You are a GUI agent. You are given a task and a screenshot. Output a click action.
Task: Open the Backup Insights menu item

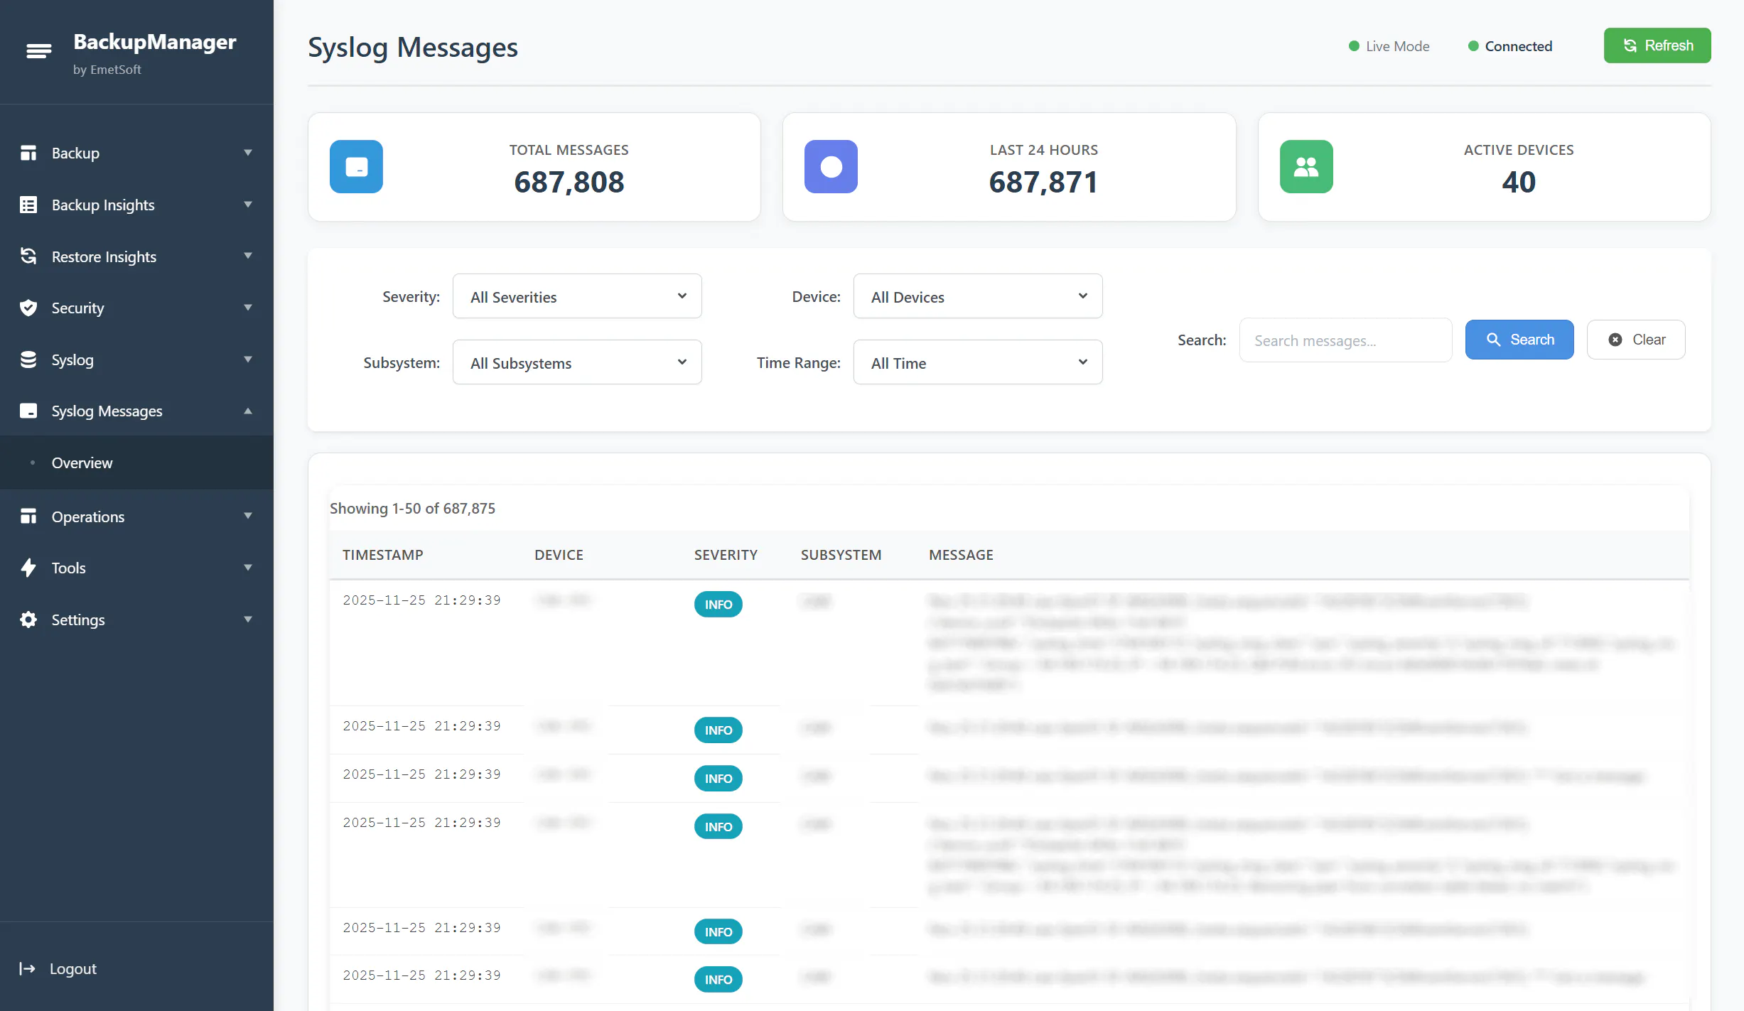click(136, 205)
